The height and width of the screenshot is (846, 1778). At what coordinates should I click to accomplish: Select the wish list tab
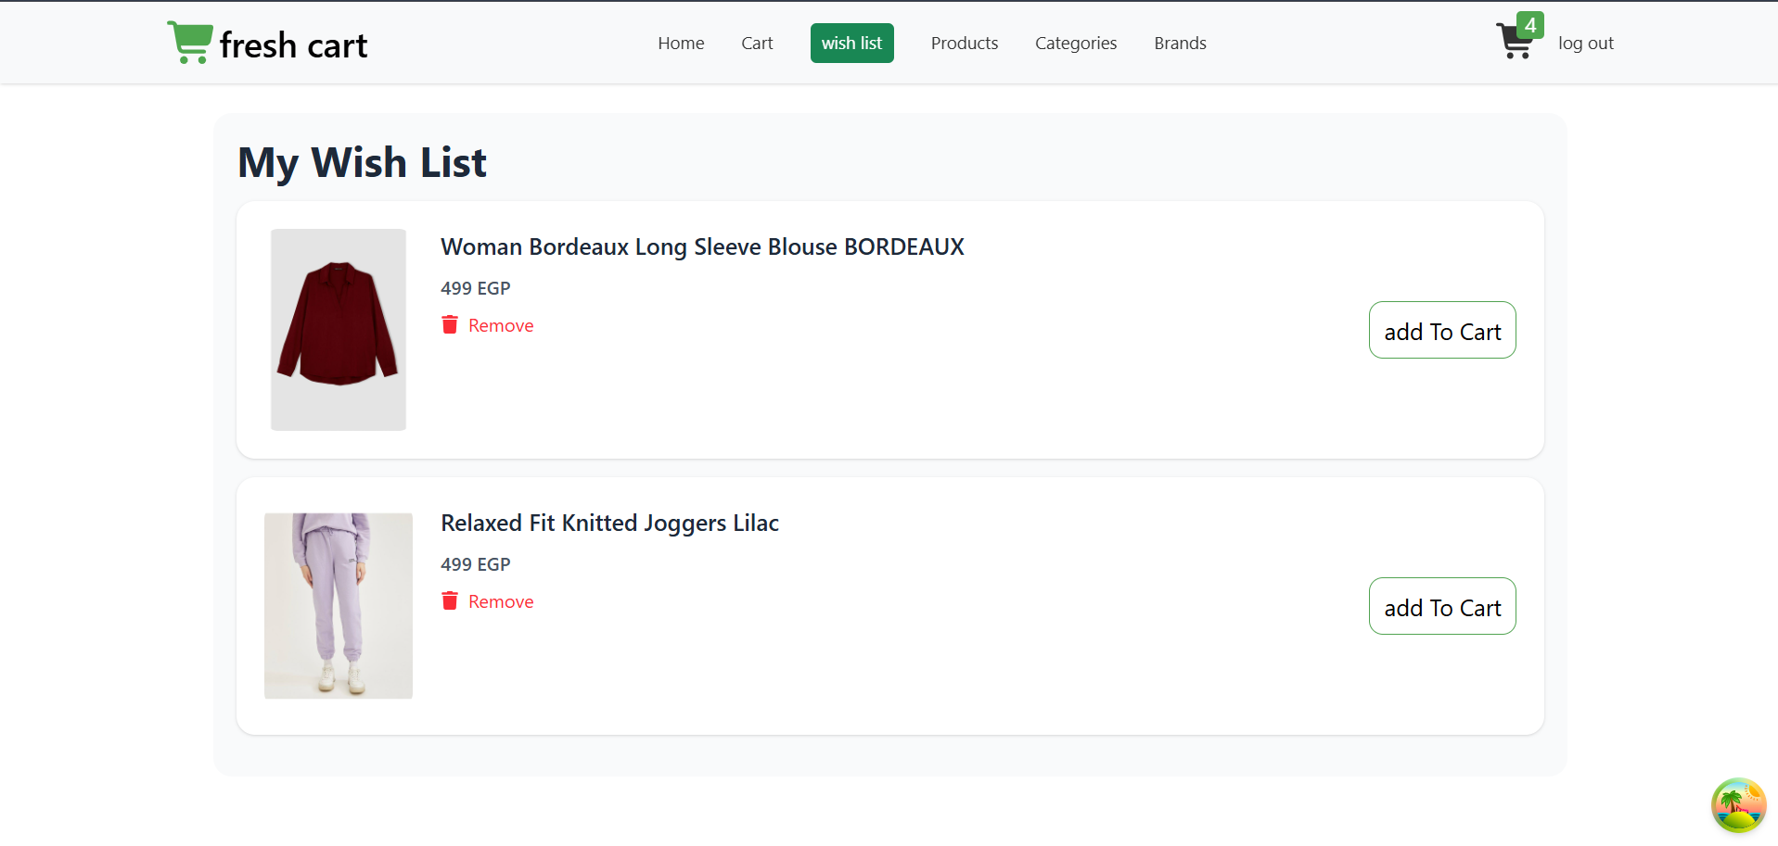(851, 44)
